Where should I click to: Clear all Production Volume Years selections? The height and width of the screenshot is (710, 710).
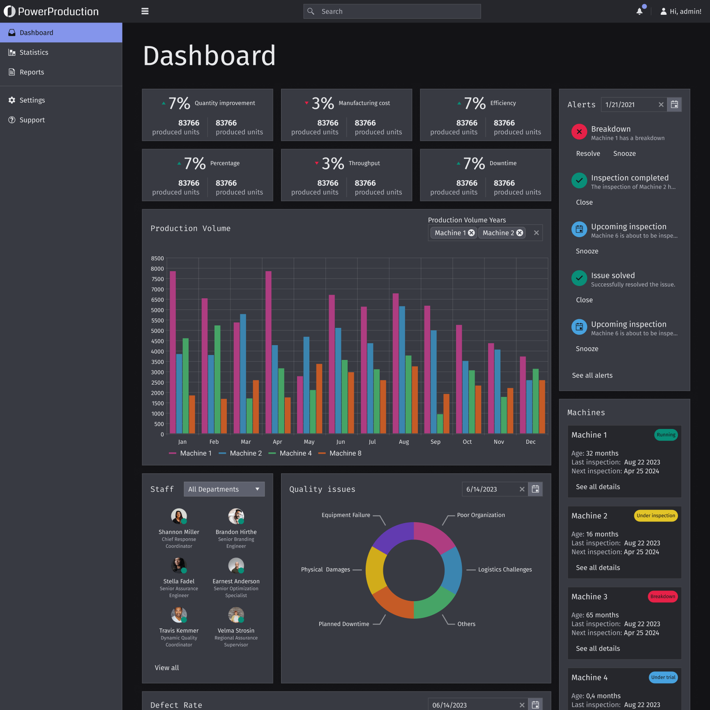click(536, 233)
